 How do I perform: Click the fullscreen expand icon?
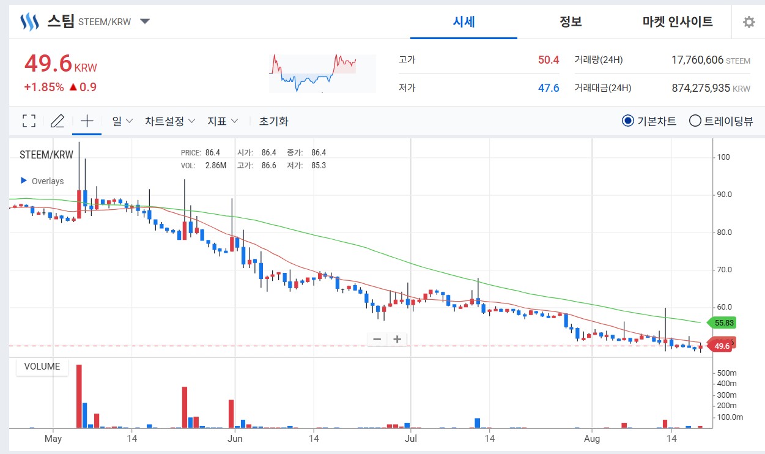tap(29, 121)
